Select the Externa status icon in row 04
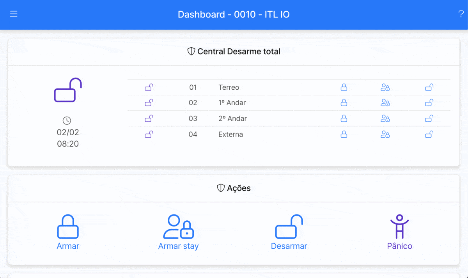This screenshot has height=278, width=468. 149,135
